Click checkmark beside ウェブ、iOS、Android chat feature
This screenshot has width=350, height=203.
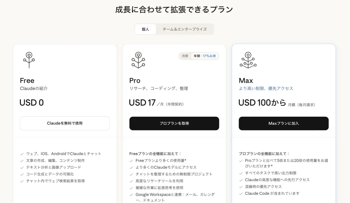pos(22,154)
